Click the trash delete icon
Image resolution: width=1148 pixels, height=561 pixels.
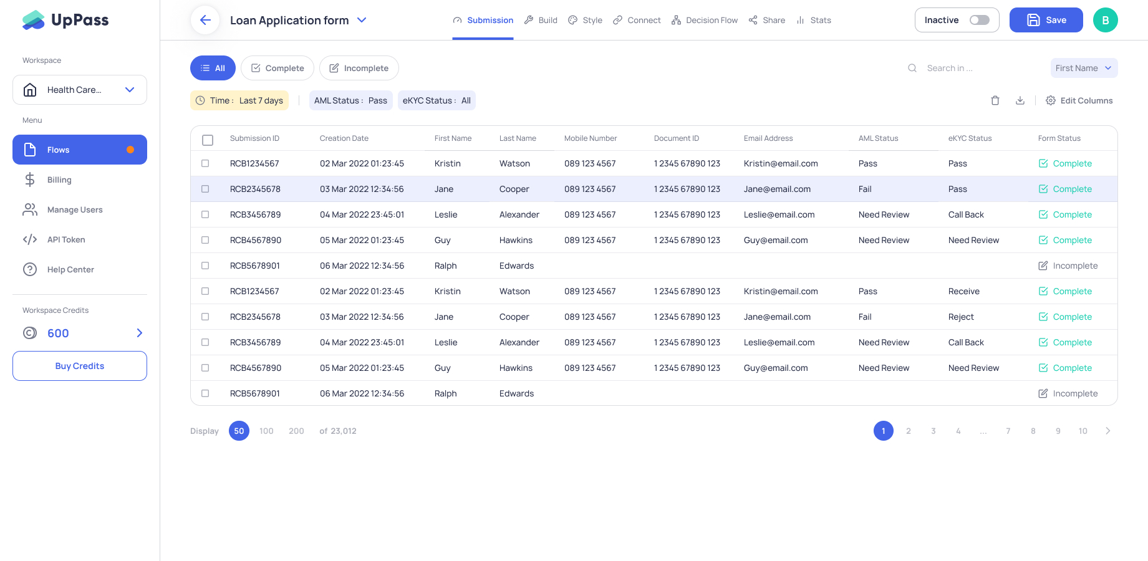pos(995,100)
